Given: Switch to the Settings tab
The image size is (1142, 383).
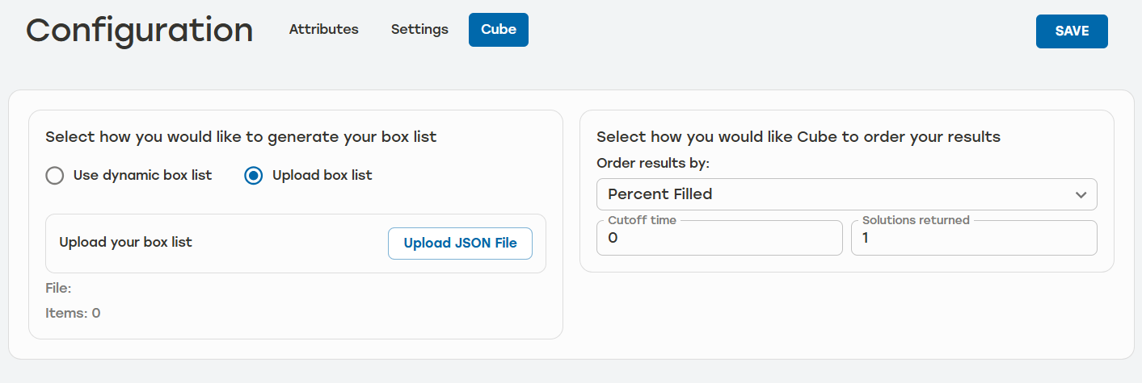Looking at the screenshot, I should tap(419, 29).
